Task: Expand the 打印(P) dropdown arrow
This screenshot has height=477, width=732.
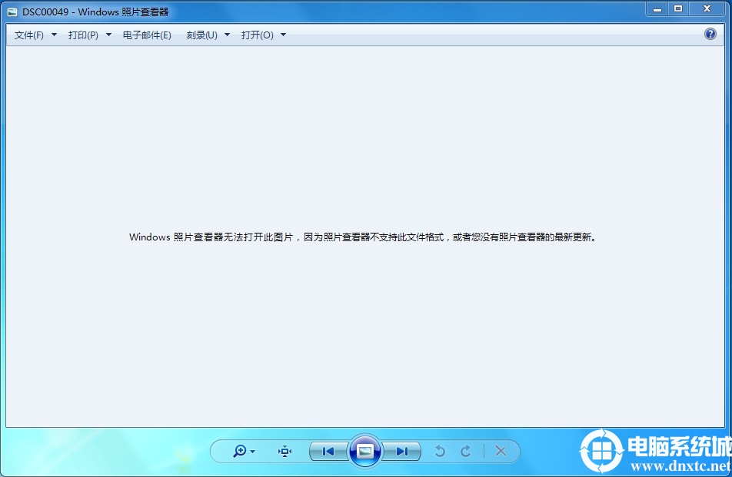Action: (x=108, y=35)
